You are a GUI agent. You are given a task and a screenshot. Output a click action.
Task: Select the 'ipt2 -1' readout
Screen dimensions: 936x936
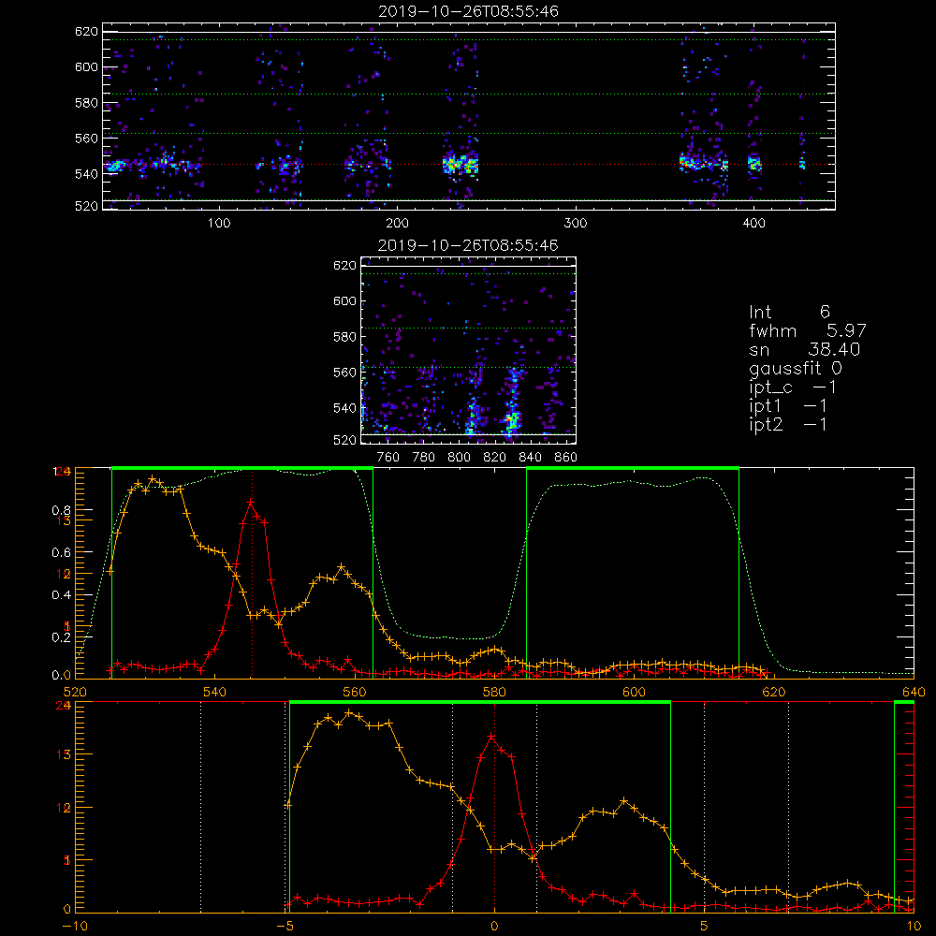[x=788, y=424]
